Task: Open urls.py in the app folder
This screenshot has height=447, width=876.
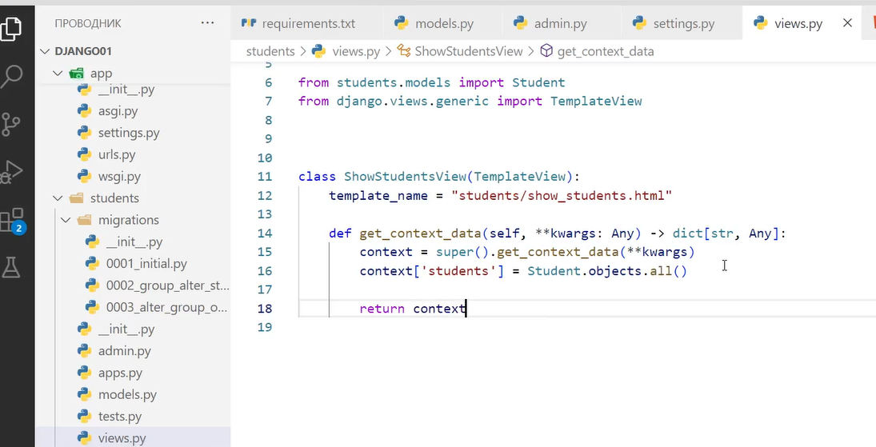Action: [117, 154]
